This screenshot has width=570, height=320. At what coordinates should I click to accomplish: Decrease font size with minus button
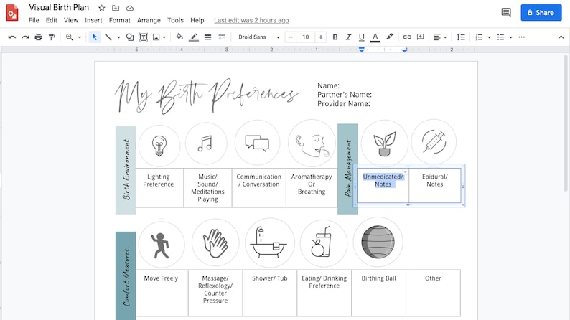[291, 37]
